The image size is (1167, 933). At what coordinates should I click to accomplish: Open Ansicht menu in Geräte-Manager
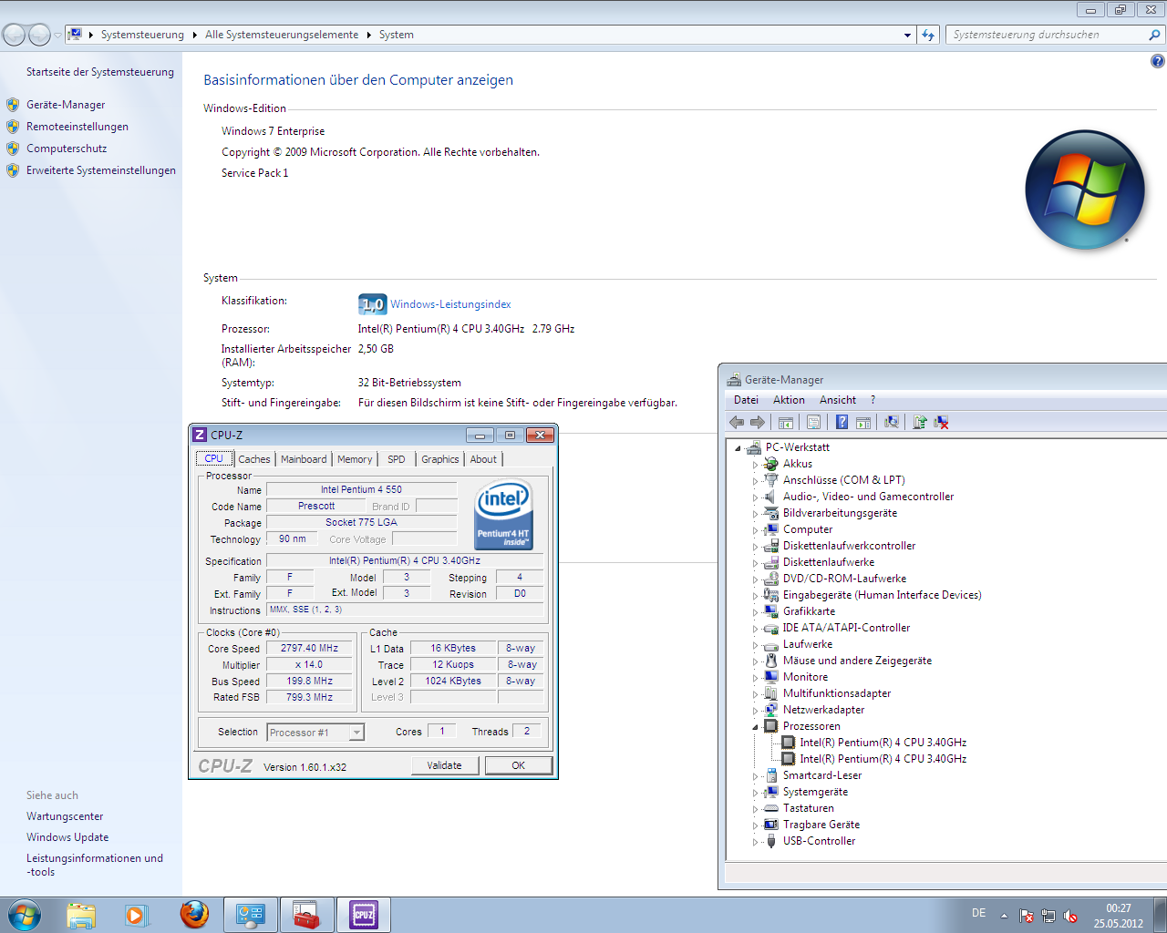838,400
